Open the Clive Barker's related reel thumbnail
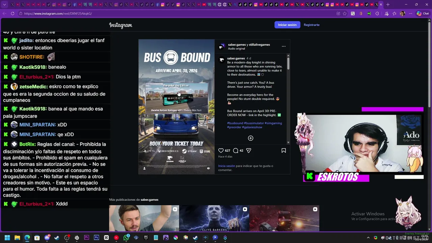432x243 pixels. click(x=214, y=218)
